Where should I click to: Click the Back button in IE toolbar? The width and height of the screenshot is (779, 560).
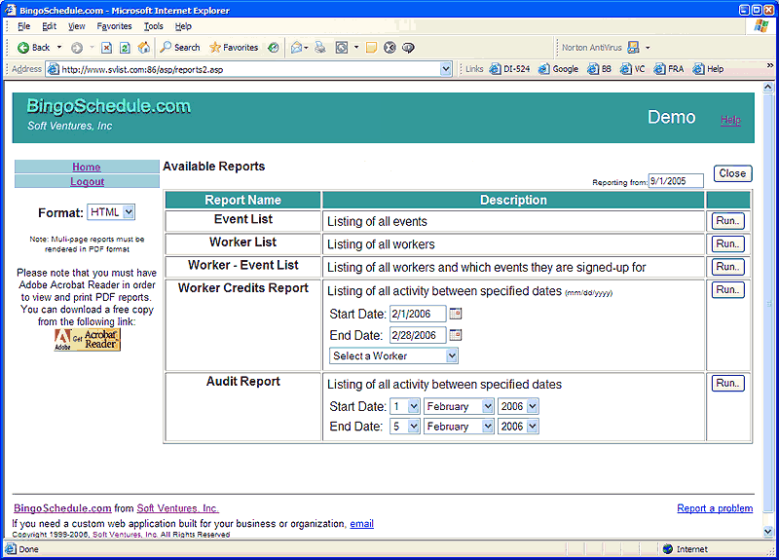33,48
